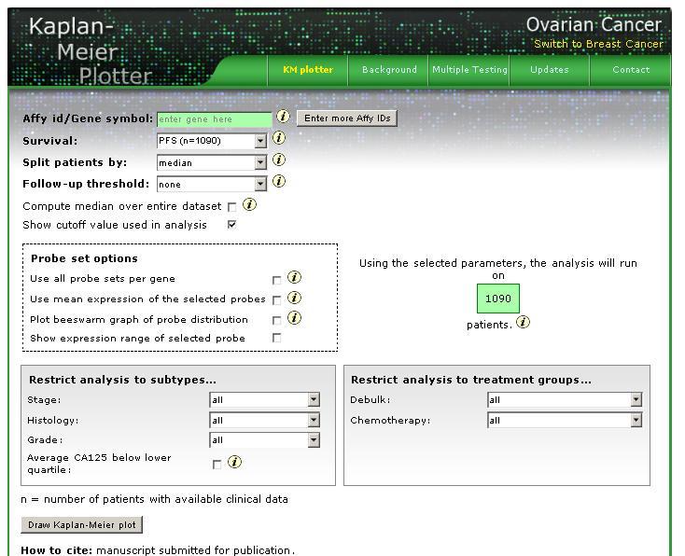This screenshot has height=556, width=685.
Task: Open info icon for Use all probe sets
Action: pos(294,277)
